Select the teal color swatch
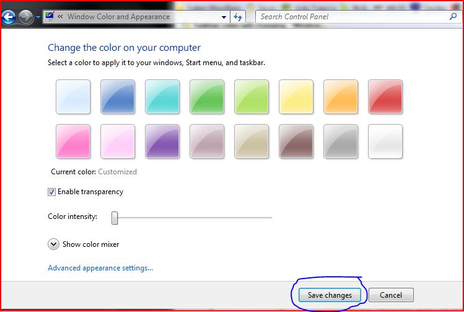 [162, 97]
